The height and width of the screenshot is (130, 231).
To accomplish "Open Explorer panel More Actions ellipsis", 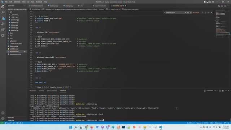I will point(24,6).
